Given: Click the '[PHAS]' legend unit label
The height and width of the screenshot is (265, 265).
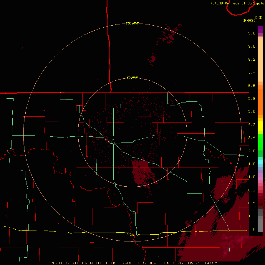Looking at the screenshot, I should tap(249, 20).
